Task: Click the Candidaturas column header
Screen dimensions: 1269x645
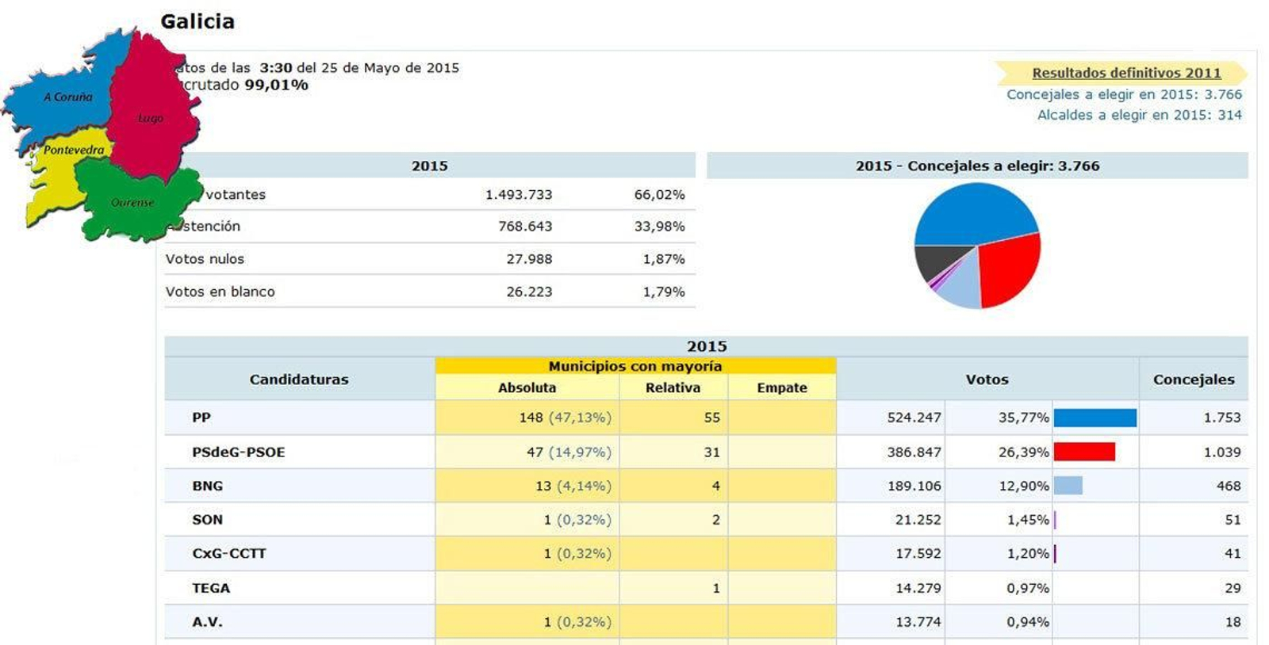Action: pyautogui.click(x=299, y=380)
